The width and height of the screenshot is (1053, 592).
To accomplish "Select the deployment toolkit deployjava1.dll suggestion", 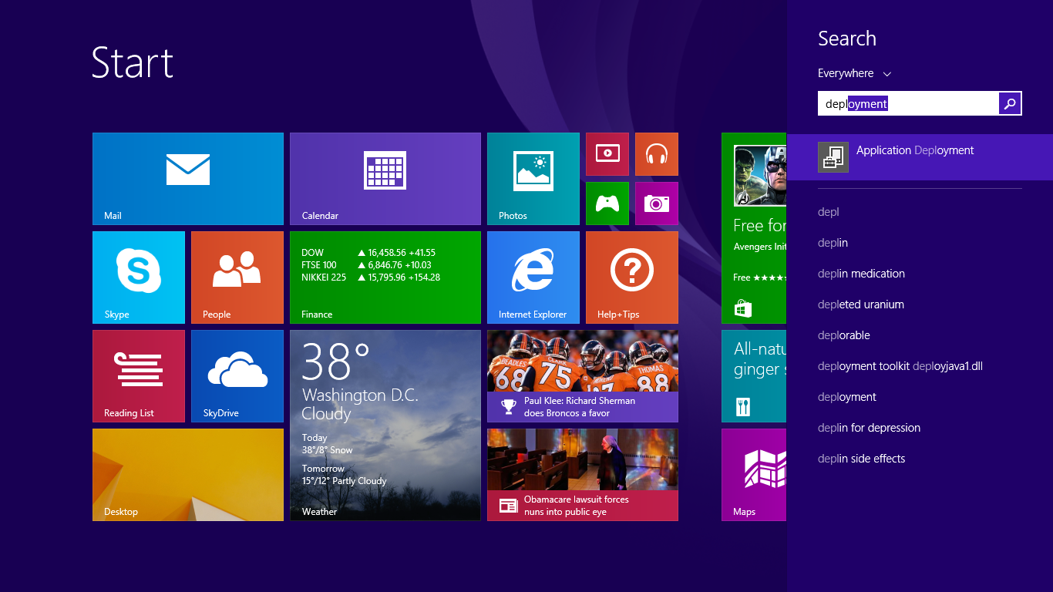I will (x=900, y=365).
